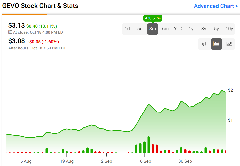
Task: Select the 3m time range
Action: (x=153, y=29)
